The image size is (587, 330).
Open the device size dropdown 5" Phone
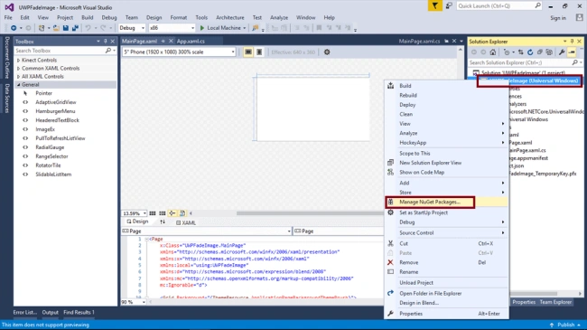pyautogui.click(x=179, y=52)
